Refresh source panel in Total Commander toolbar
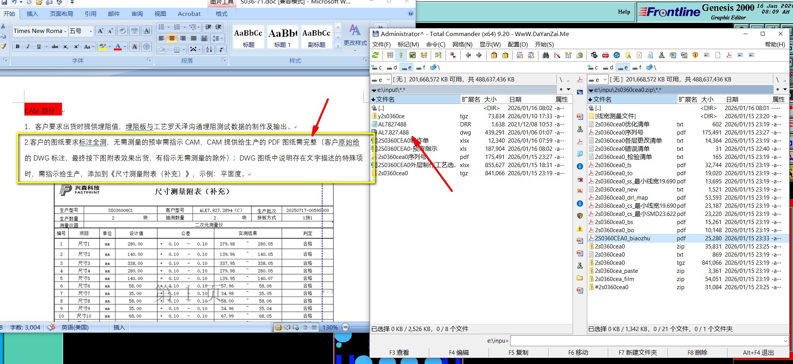 (x=375, y=55)
